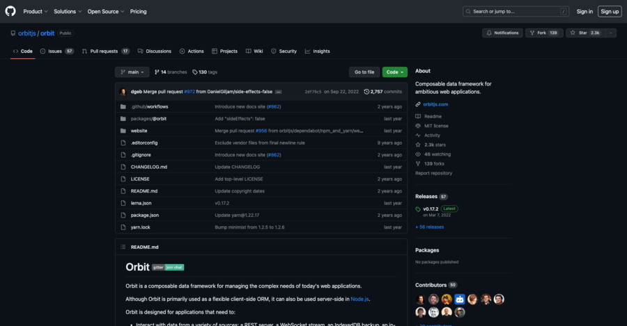Open the orbitjs.com website link
Viewport: 627px width, 326px height.
click(435, 104)
